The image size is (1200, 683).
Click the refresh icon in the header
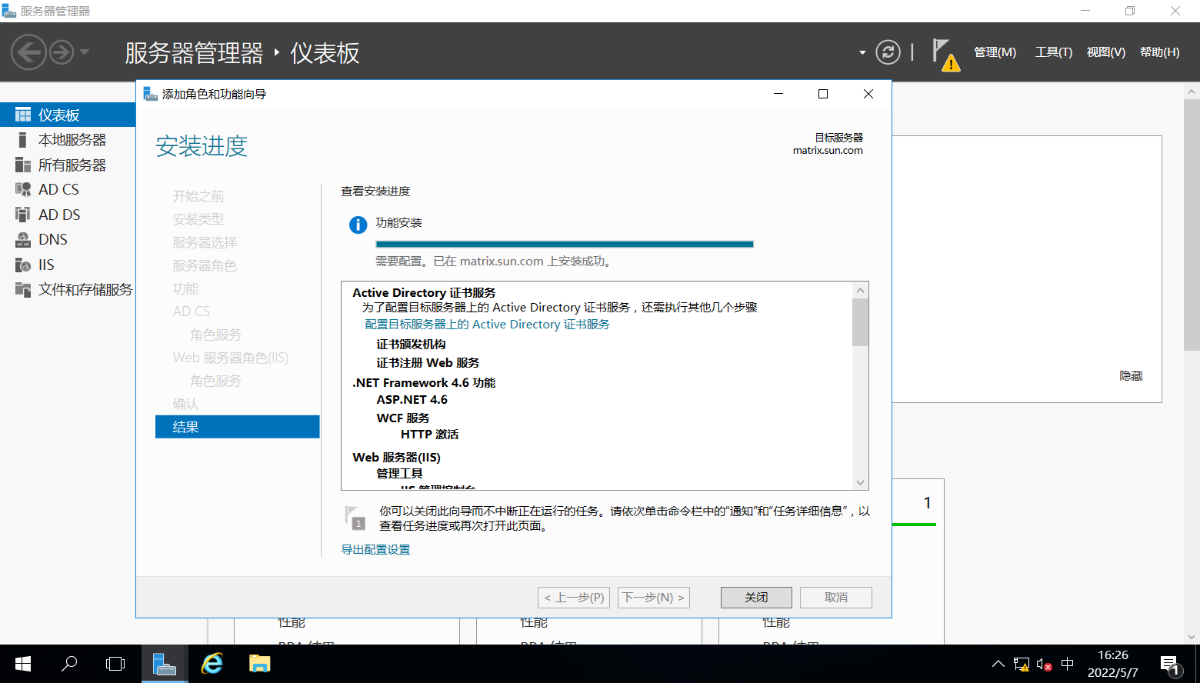888,52
